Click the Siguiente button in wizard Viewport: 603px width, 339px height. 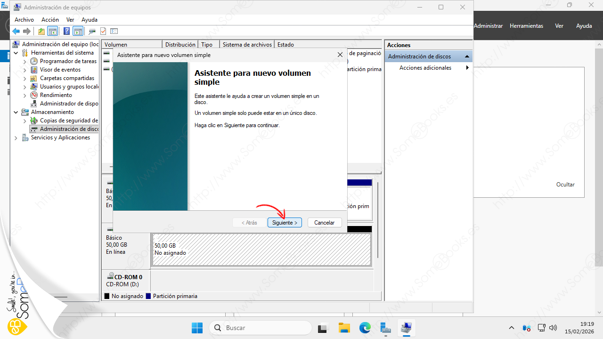tap(285, 223)
